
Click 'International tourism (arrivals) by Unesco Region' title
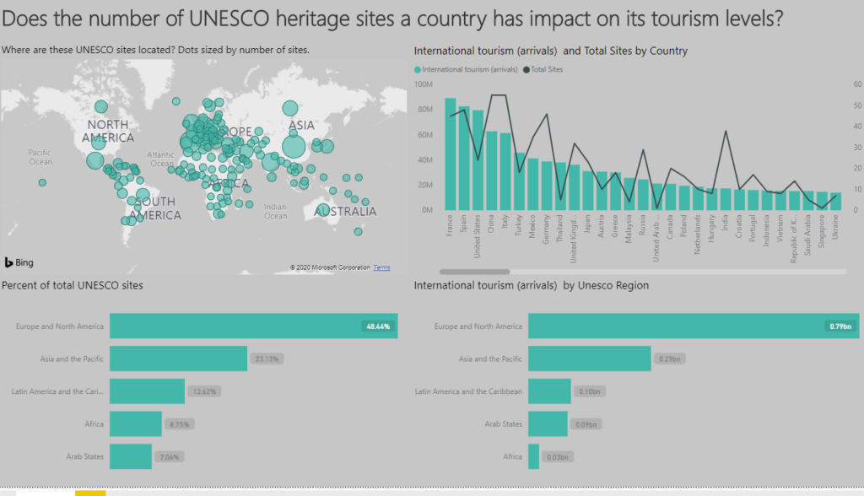pos(532,285)
